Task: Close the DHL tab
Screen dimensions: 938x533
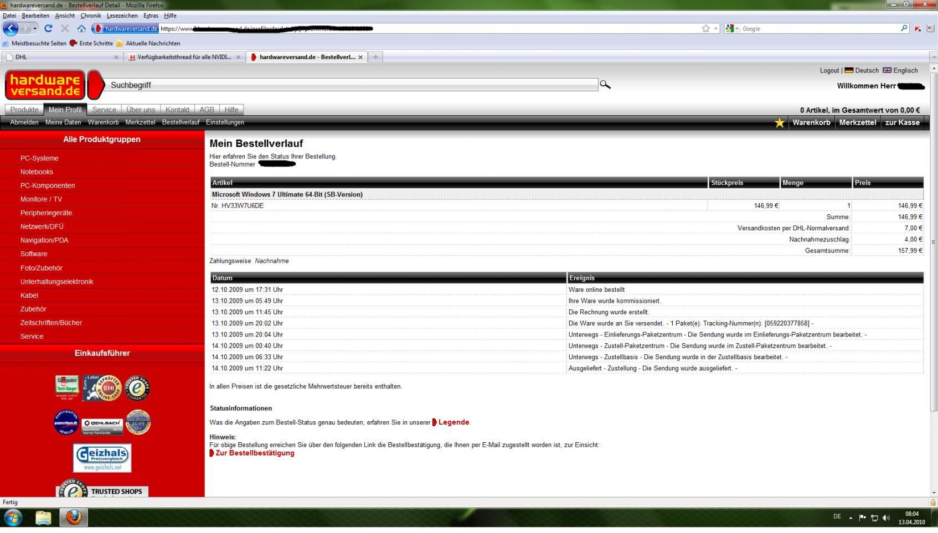Action: coord(116,57)
